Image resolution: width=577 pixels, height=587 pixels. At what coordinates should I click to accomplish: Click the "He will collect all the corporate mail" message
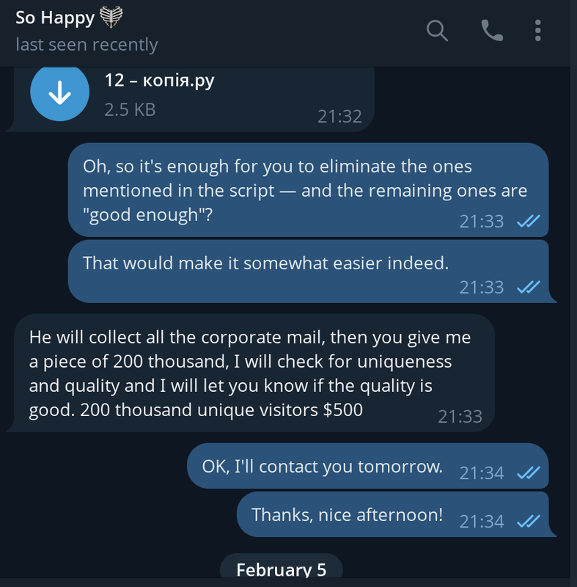(x=249, y=373)
